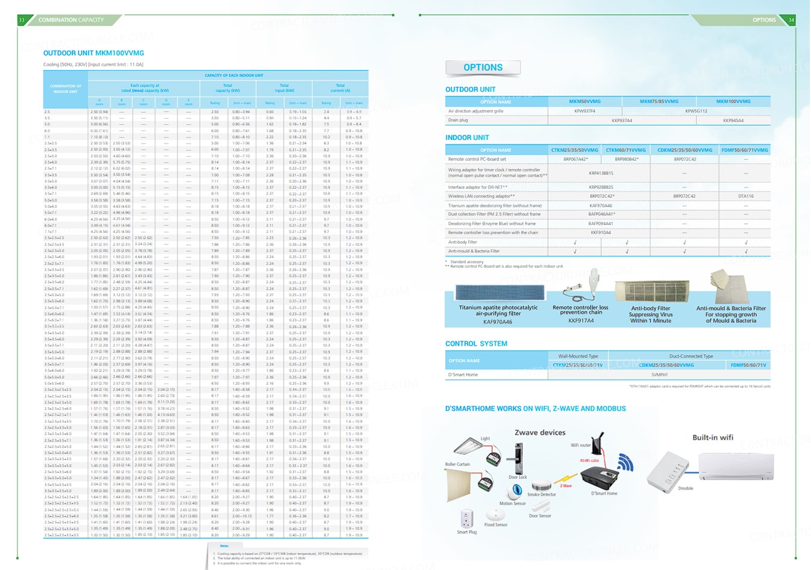Click the SVMPH1 D'Smart Home code

point(660,375)
